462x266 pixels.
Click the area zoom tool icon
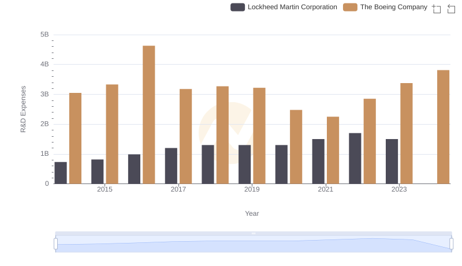[437, 9]
